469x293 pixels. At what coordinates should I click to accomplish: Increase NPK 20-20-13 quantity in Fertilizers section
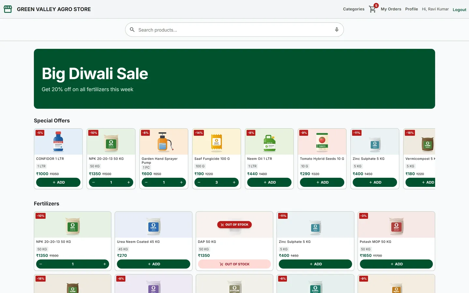105,264
